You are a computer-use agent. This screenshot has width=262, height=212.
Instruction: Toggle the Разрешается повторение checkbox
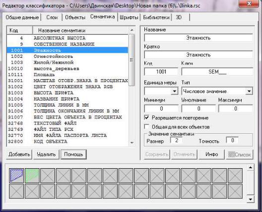pos(147,117)
